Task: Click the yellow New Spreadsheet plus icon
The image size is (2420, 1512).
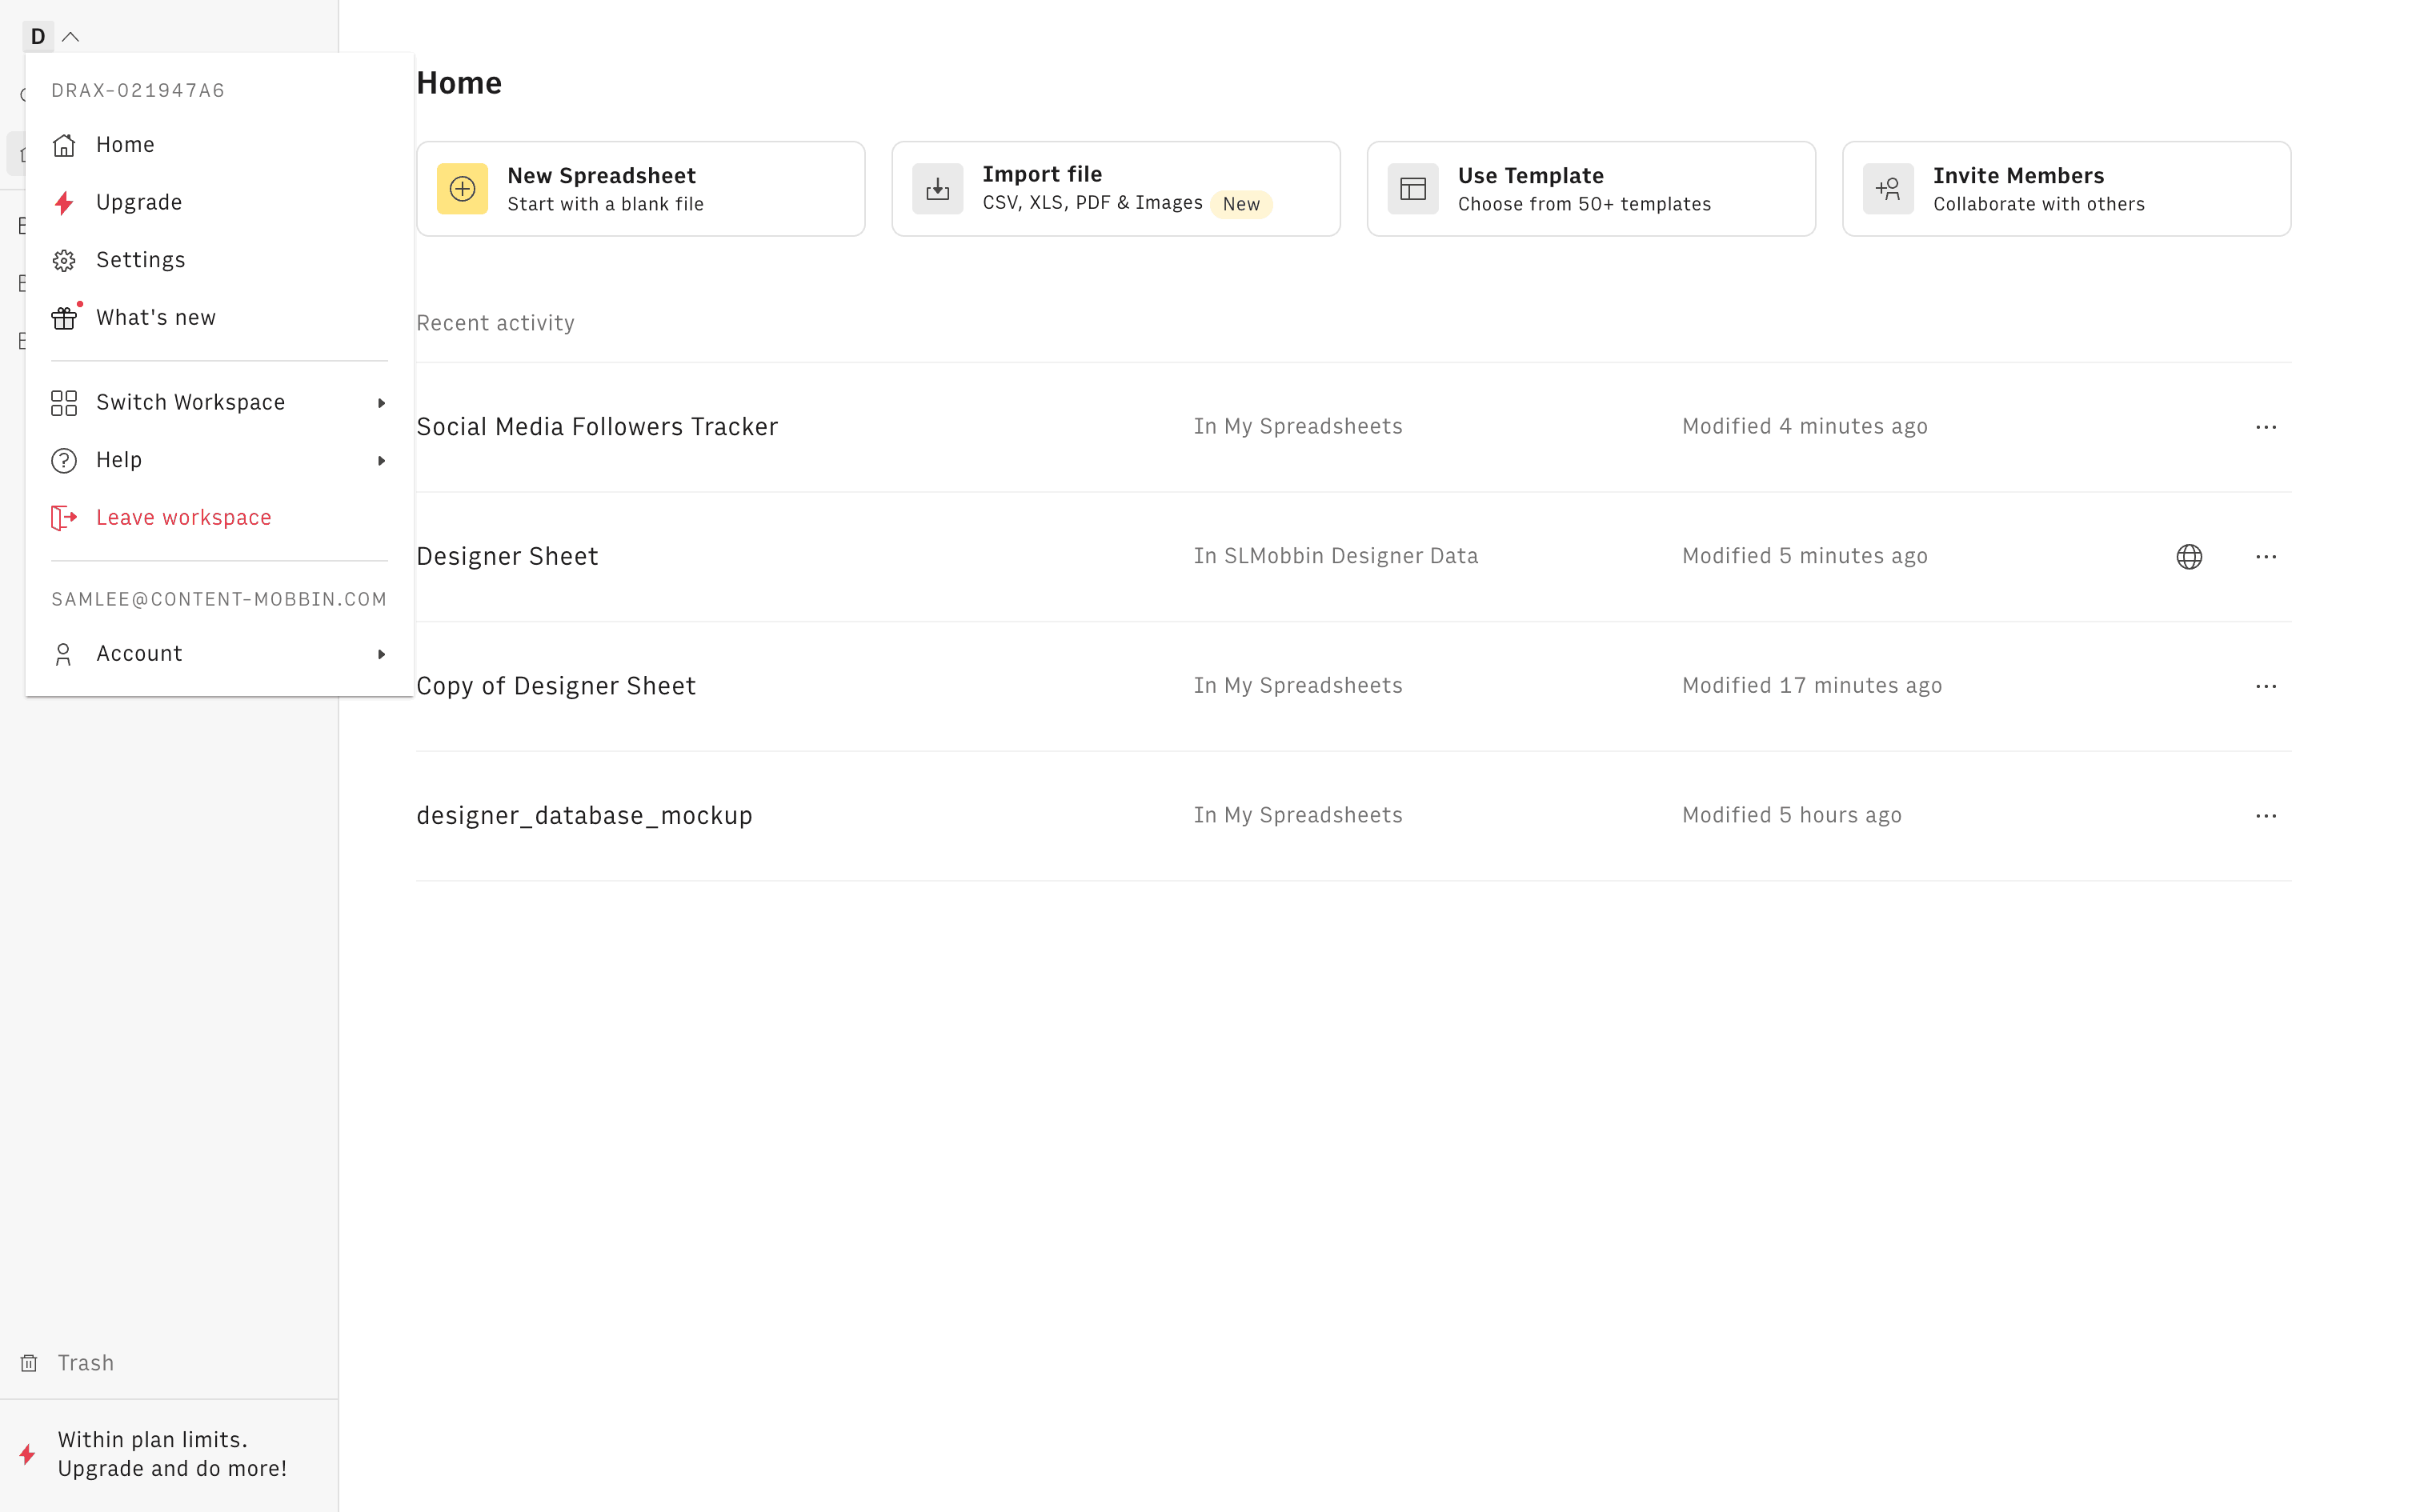Action: point(462,189)
